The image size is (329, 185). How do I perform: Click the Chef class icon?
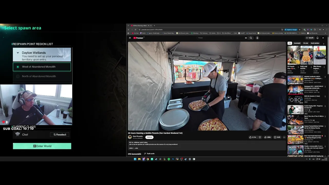point(17,134)
